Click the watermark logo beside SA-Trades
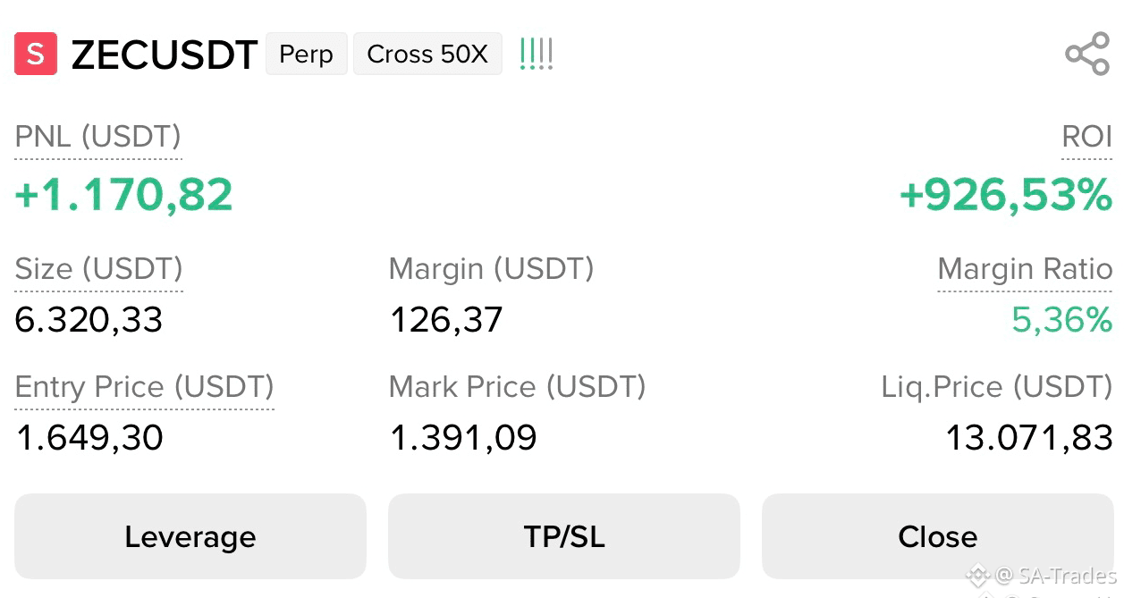 pos(977,575)
